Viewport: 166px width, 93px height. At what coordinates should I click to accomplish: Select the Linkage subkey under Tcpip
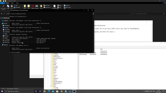pyautogui.click(x=56, y=88)
